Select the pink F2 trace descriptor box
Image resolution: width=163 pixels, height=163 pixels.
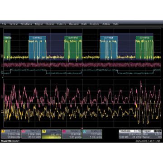(31, 134)
